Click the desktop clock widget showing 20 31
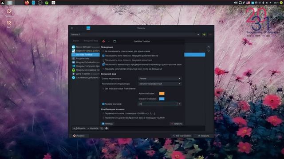The width and height of the screenshot is (284, 159). [258, 19]
